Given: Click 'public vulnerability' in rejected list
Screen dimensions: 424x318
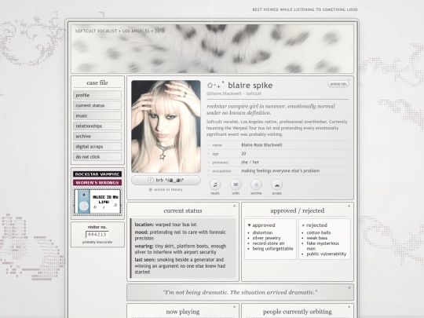Looking at the screenshot, I should click(327, 254).
